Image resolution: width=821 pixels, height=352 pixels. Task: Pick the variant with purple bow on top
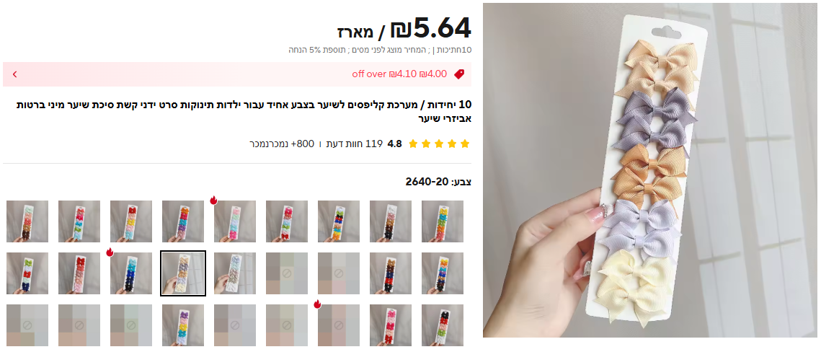tap(183, 325)
